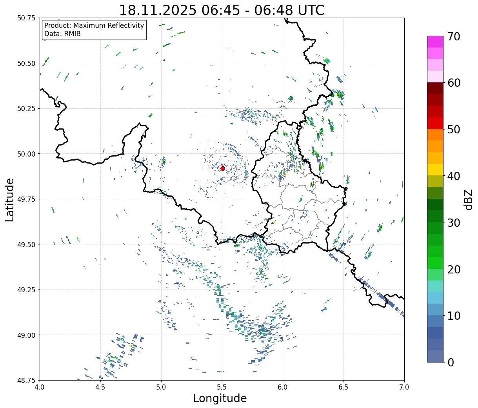478x408 pixels.
Task: Click the latitude tick label 50.50
Action: pos(26,63)
